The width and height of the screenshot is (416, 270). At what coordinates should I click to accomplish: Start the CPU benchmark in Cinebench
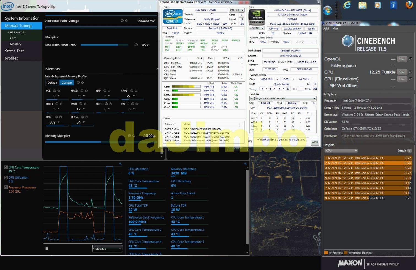(402, 72)
